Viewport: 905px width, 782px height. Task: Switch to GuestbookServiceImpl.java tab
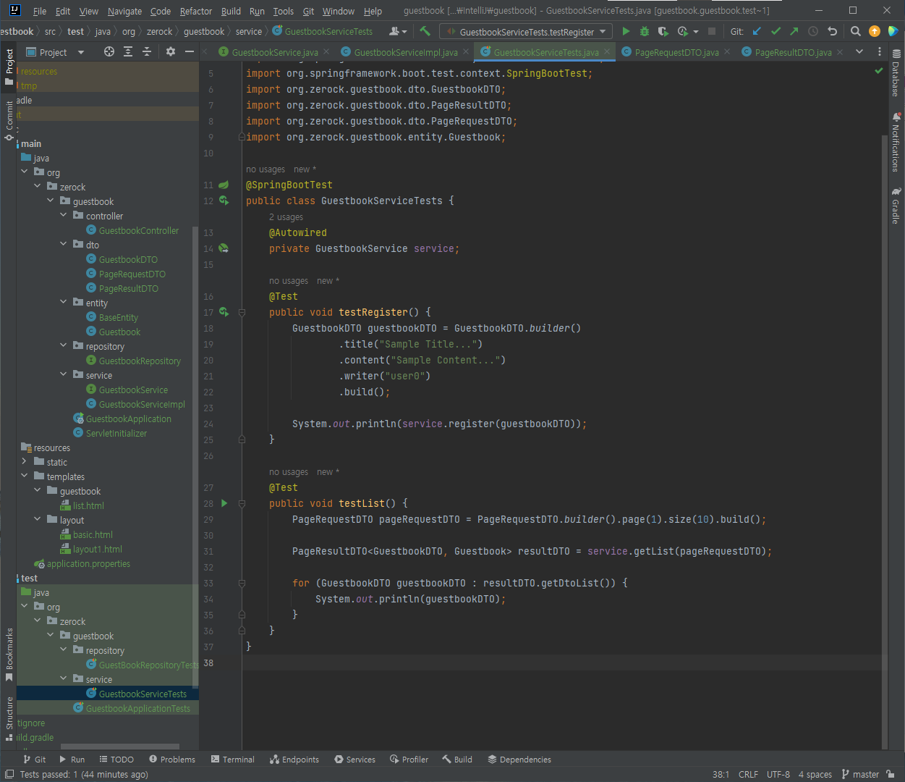pyautogui.click(x=405, y=52)
